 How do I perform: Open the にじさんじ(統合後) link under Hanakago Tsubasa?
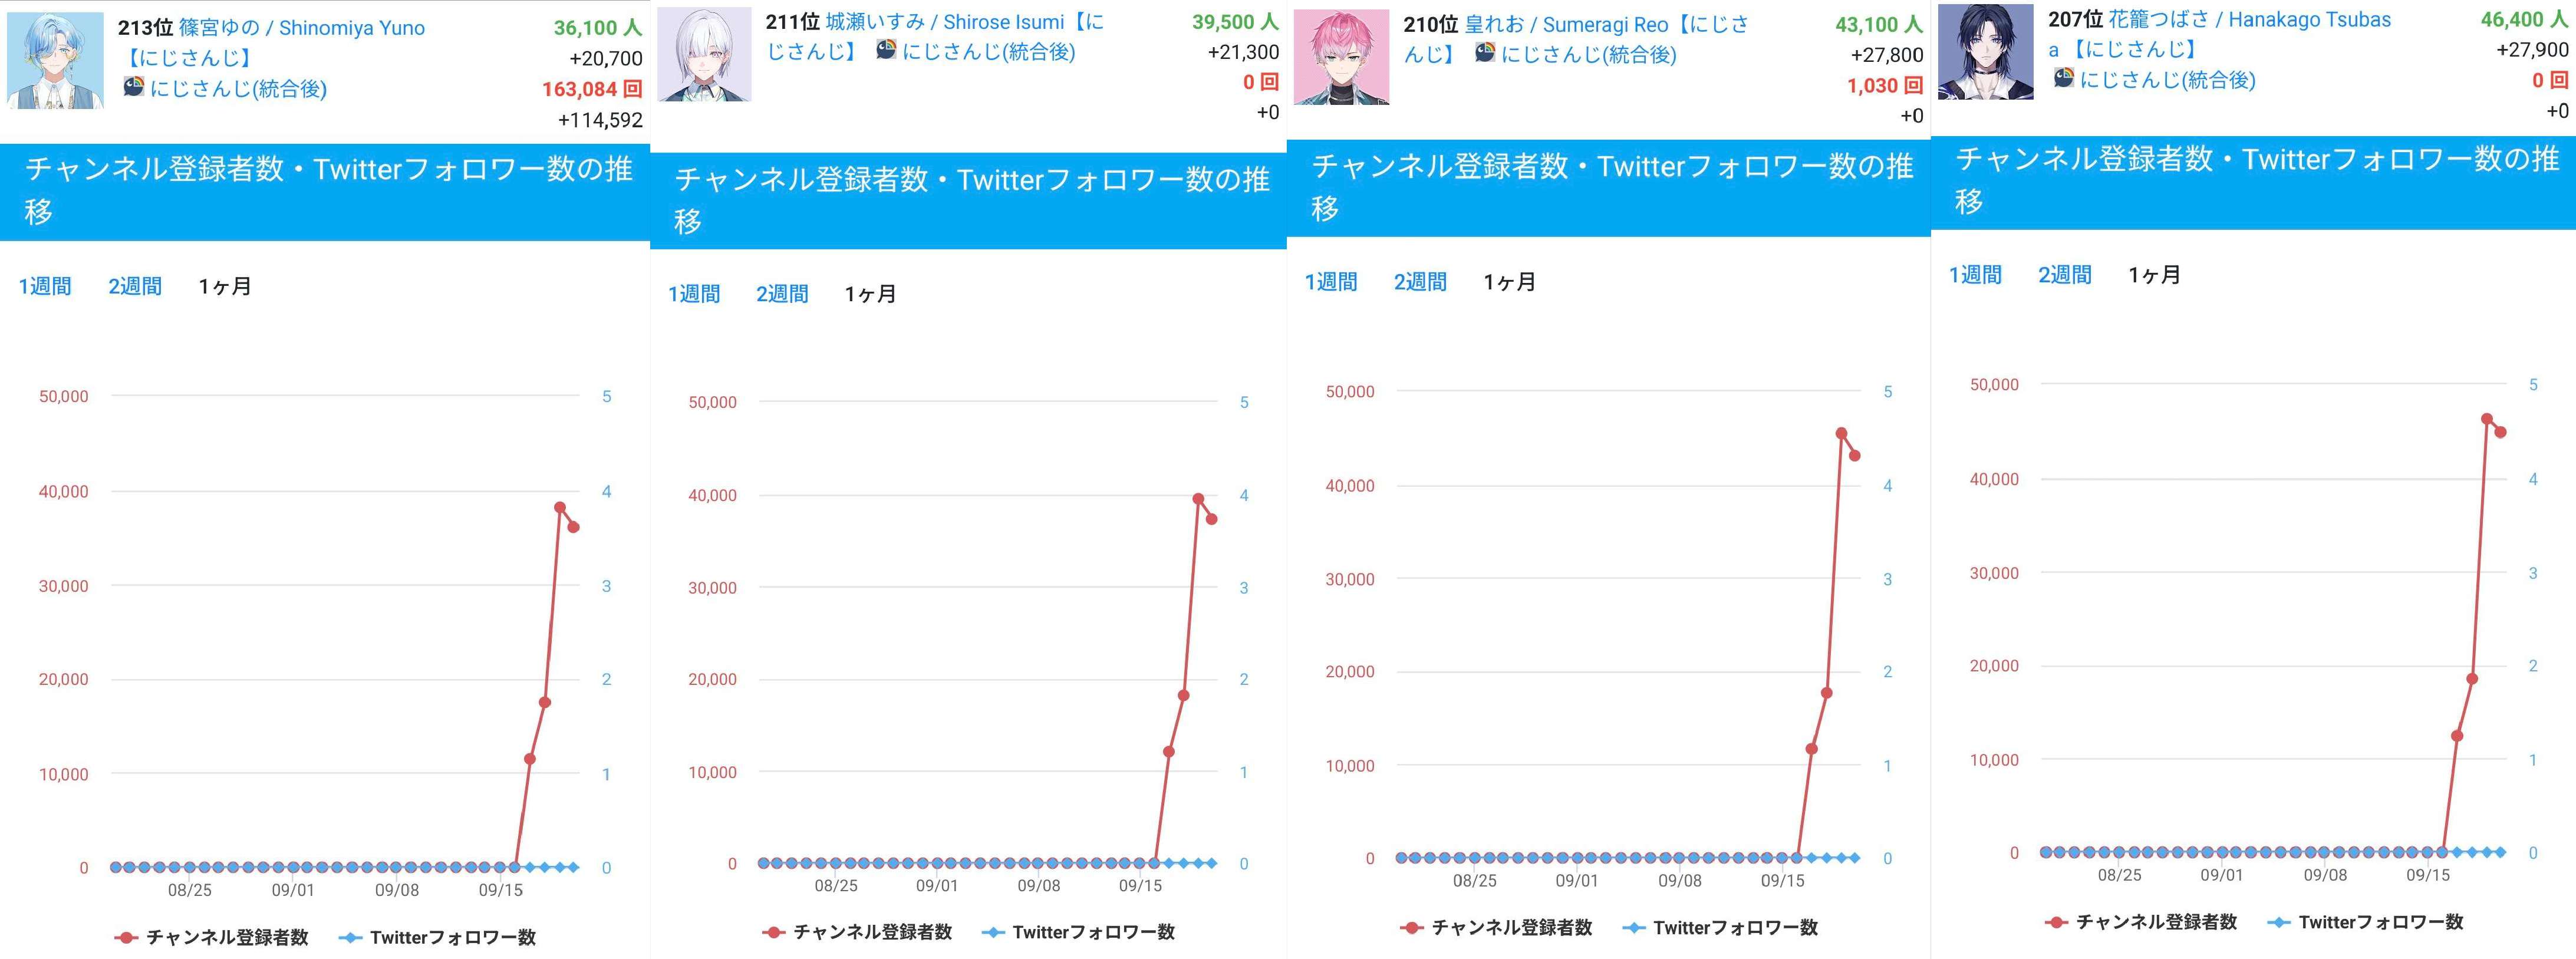[x=2167, y=79]
